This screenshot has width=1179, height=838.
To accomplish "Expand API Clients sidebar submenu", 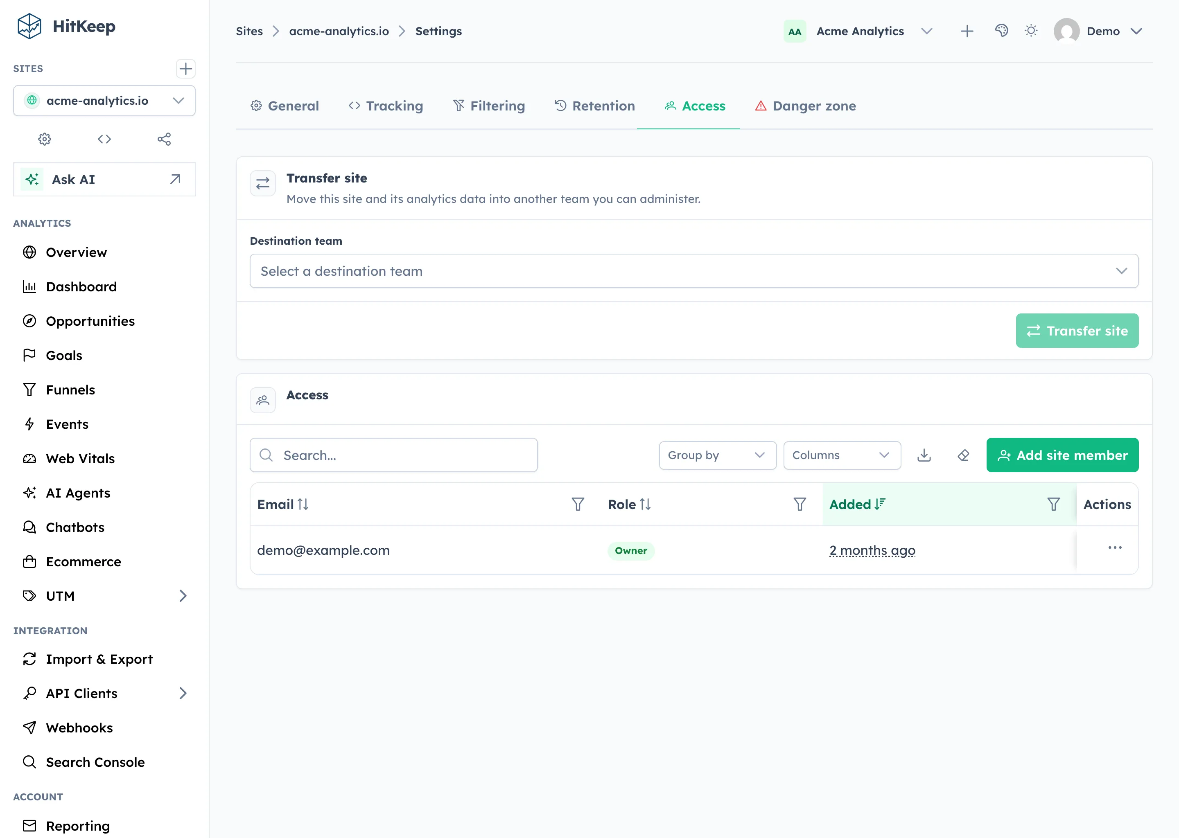I will 183,693.
